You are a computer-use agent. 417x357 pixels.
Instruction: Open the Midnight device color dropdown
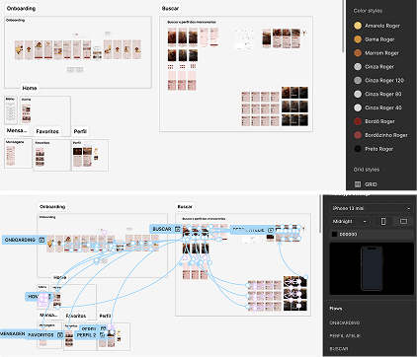pyautogui.click(x=349, y=221)
